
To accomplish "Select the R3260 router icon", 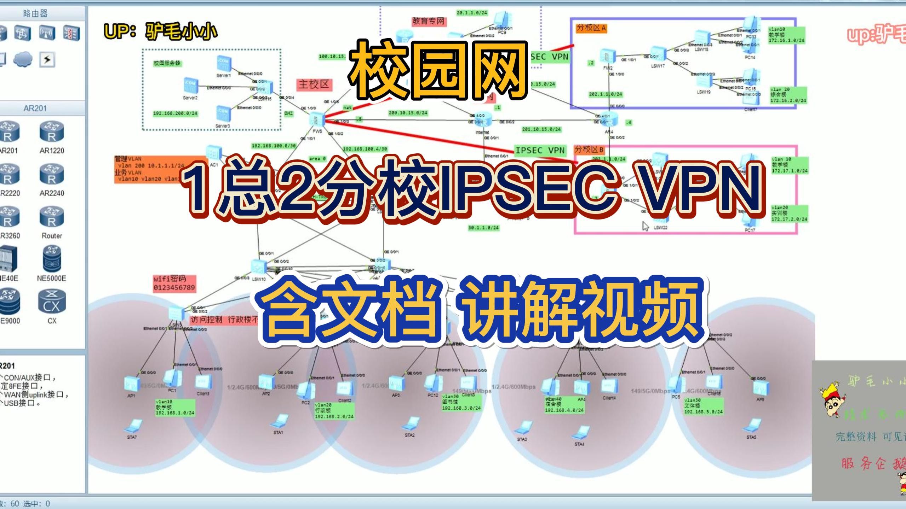I will point(11,221).
